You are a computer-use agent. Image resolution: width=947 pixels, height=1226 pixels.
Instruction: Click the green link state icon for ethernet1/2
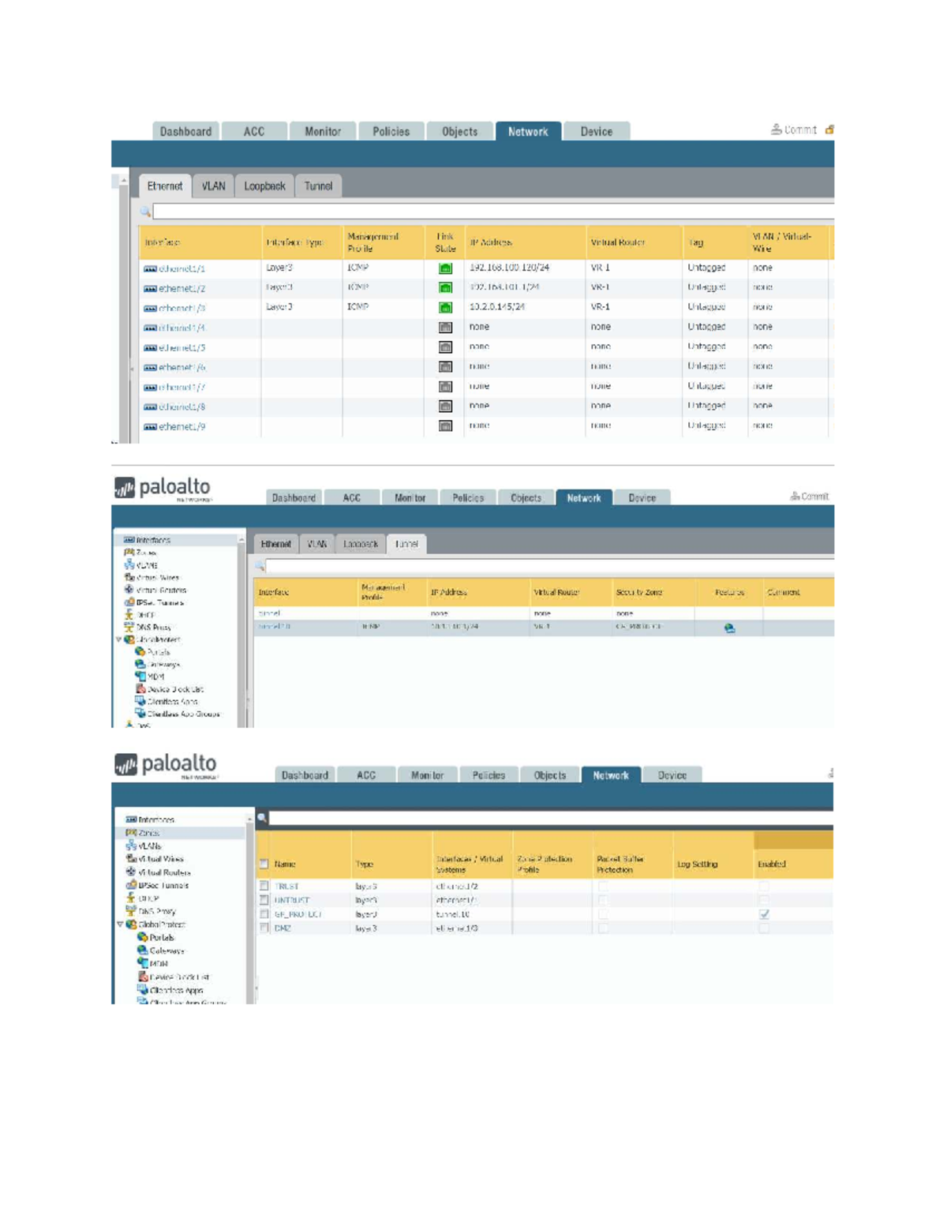coord(445,288)
